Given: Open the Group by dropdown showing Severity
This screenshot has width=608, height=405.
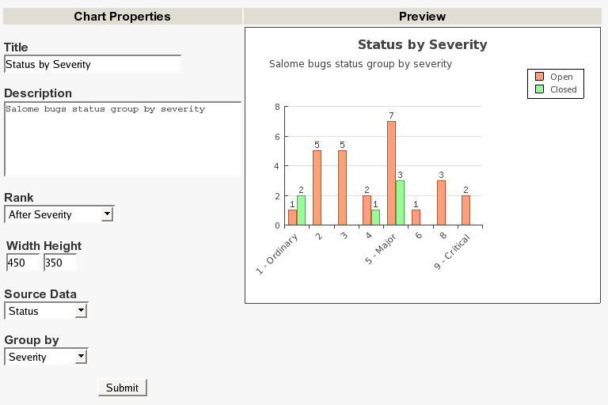Looking at the screenshot, I should click(46, 357).
